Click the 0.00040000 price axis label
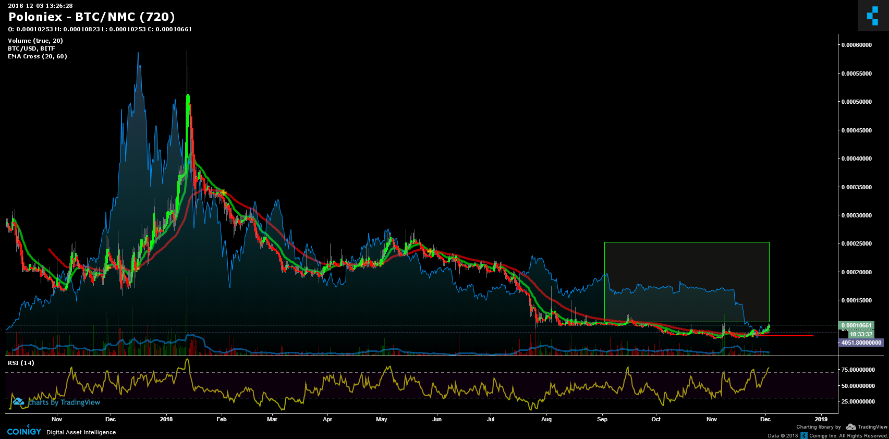889x439 pixels. (856, 158)
